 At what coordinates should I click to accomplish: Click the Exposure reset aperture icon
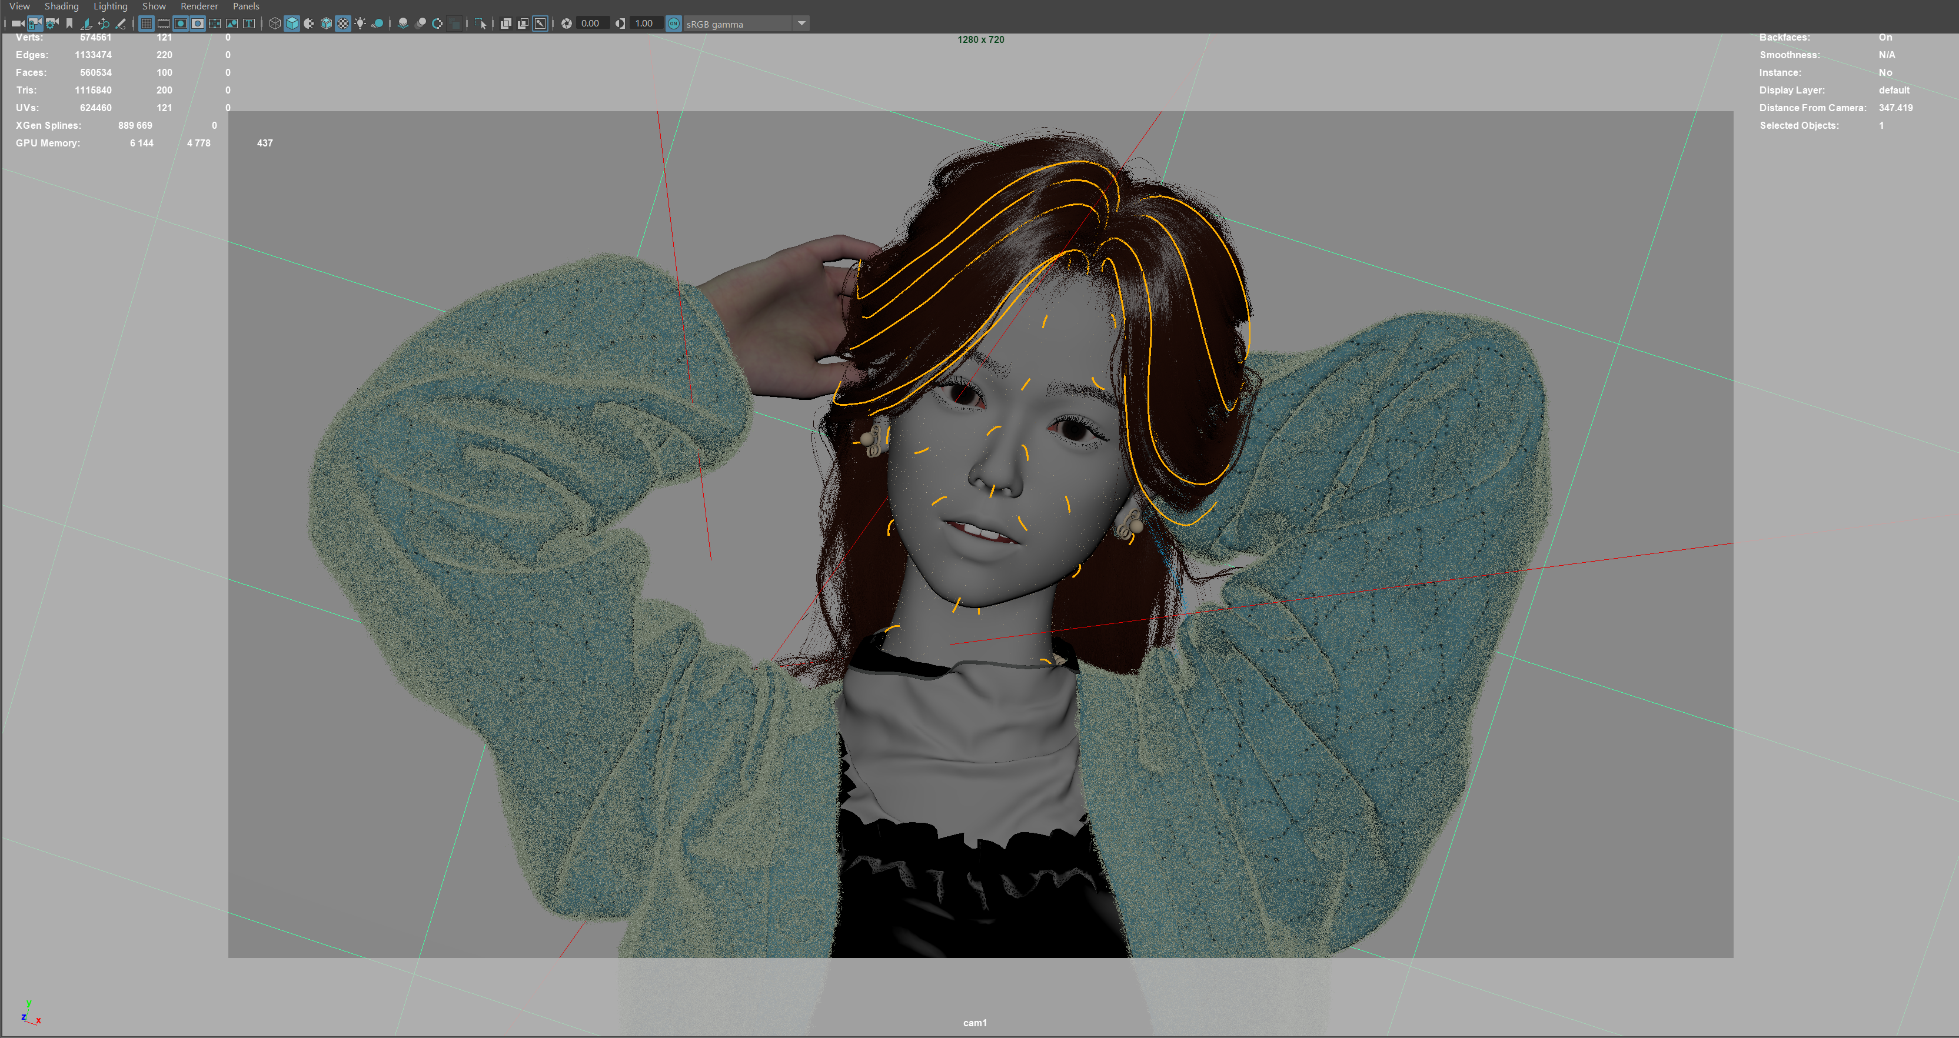[567, 24]
